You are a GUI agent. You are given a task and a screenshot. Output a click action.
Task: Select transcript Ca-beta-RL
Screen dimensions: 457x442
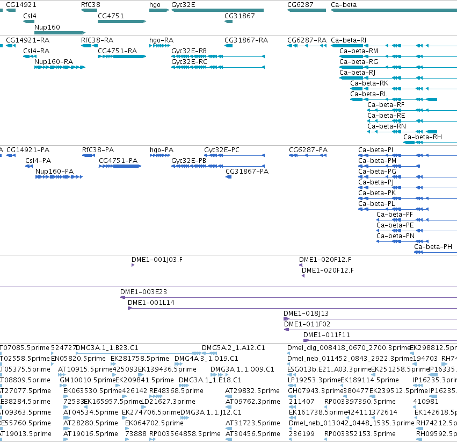[x=369, y=94]
